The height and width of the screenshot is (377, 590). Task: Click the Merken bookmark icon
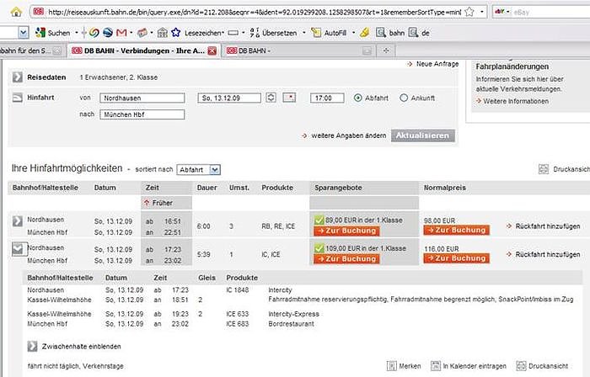(392, 366)
